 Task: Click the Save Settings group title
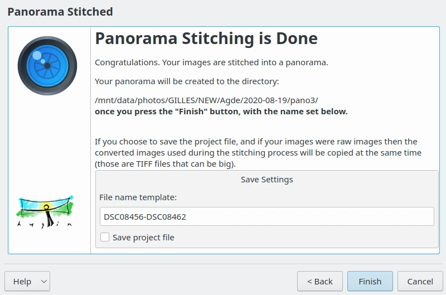point(266,180)
